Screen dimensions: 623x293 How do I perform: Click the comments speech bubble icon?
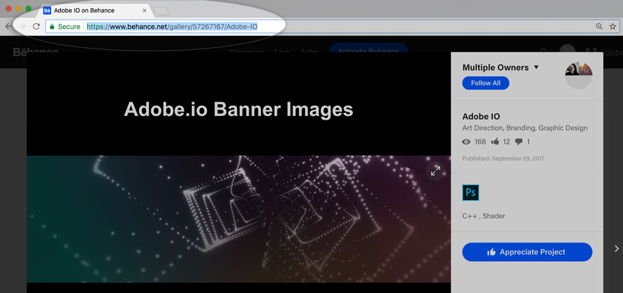point(519,142)
